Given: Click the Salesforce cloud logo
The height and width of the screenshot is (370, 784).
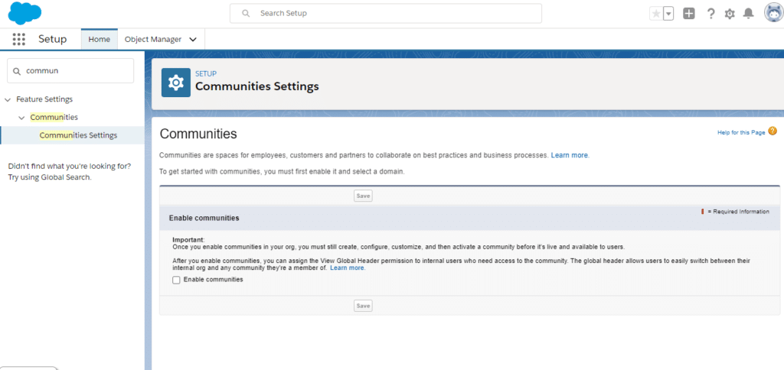Looking at the screenshot, I should pos(24,13).
